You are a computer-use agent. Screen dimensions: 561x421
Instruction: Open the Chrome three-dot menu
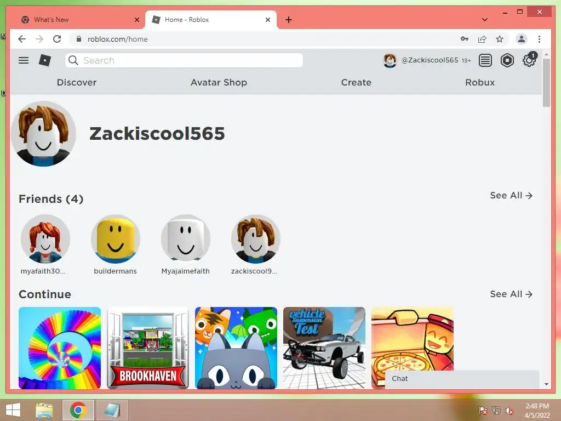pos(539,39)
